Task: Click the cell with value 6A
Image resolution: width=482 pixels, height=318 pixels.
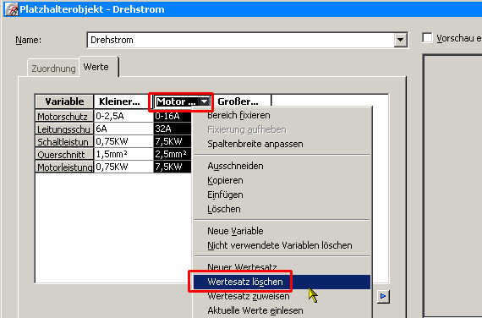Action: click(x=123, y=129)
